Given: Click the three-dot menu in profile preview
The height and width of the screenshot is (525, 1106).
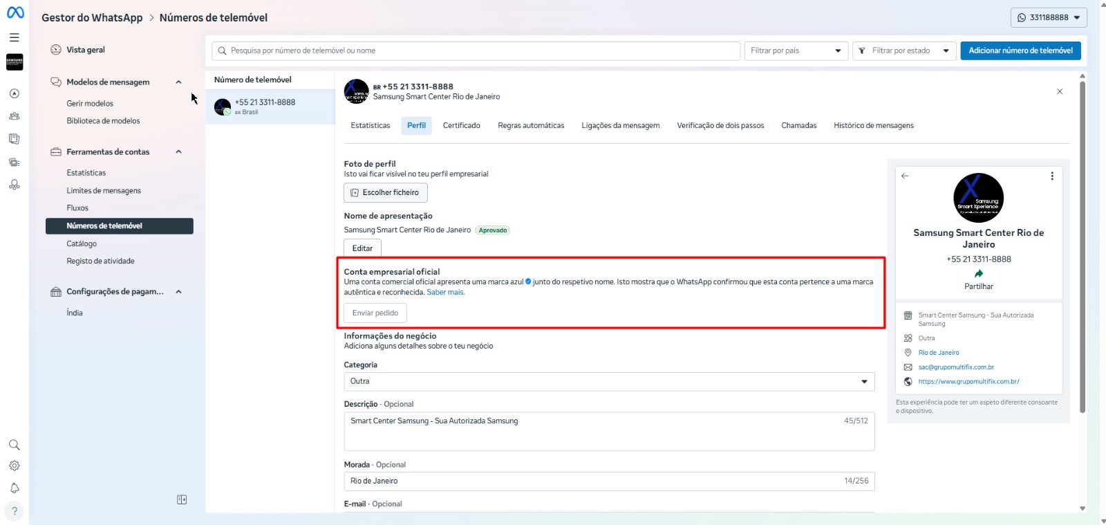Looking at the screenshot, I should [x=1052, y=176].
